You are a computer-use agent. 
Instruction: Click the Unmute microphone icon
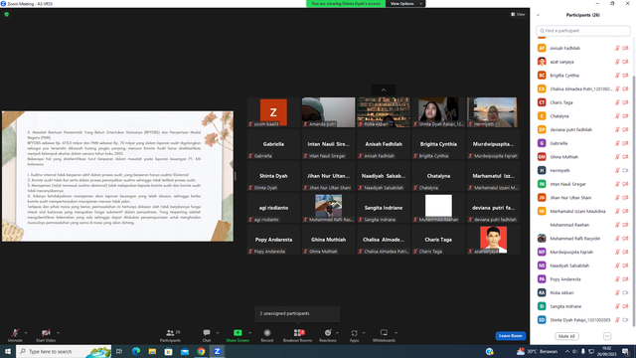(x=15, y=333)
